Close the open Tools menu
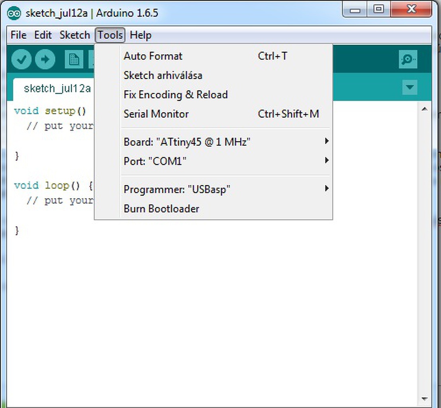This screenshot has width=441, height=408. (110, 35)
